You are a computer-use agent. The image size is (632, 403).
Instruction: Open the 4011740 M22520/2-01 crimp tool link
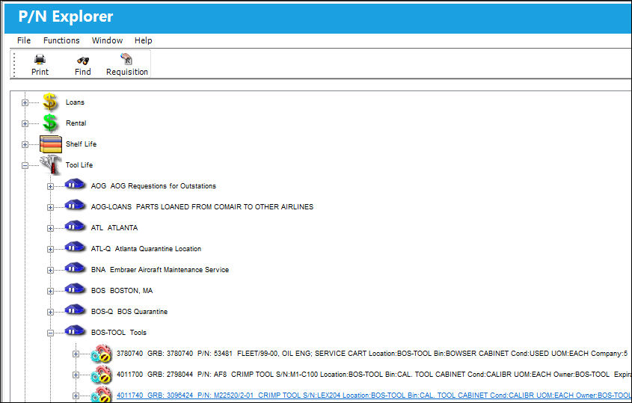pos(374,396)
